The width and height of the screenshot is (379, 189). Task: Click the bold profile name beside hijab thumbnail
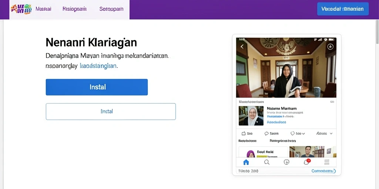point(282,109)
